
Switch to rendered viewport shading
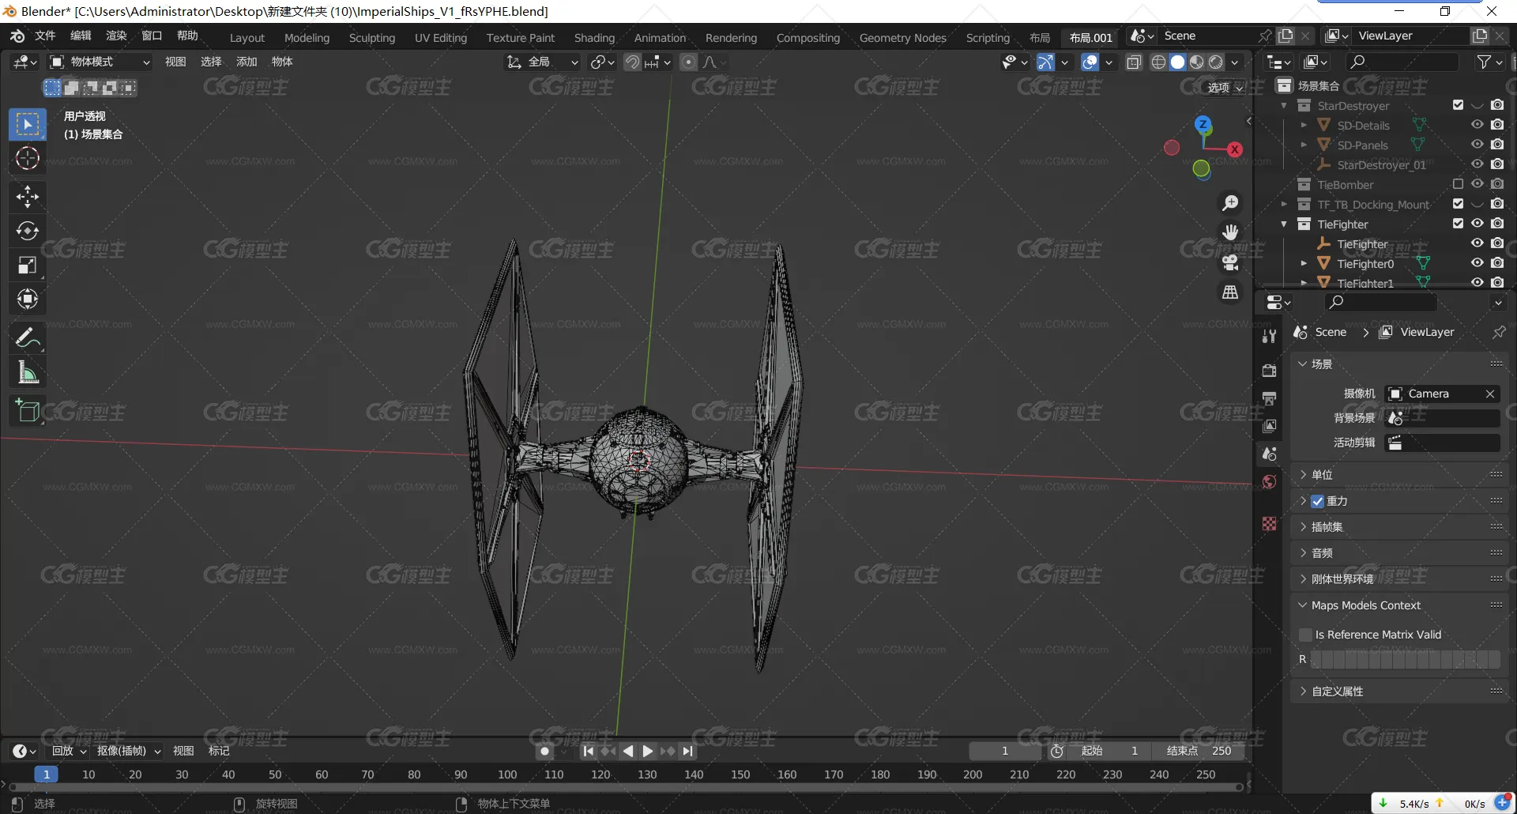[x=1216, y=62]
